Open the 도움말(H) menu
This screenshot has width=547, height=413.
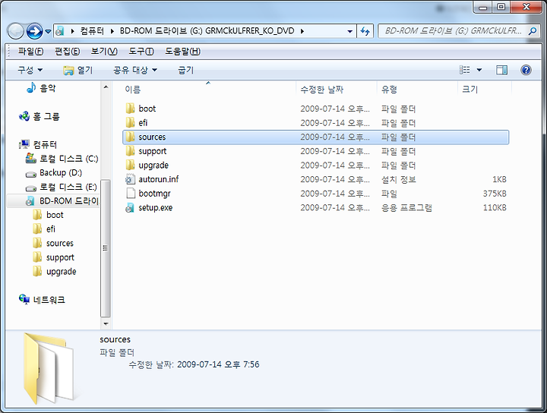coord(182,52)
